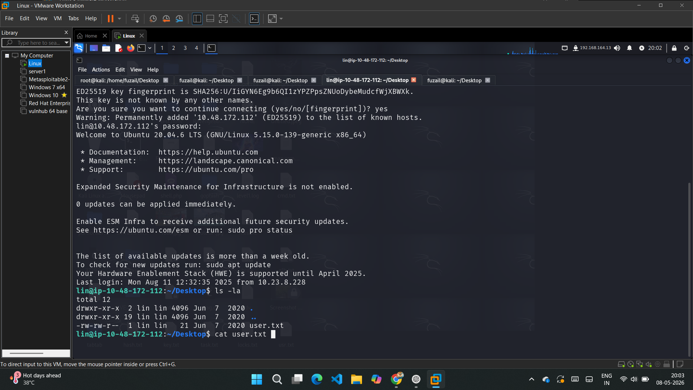Select Windows 7 x64 in library
693x390 pixels.
pos(47,87)
